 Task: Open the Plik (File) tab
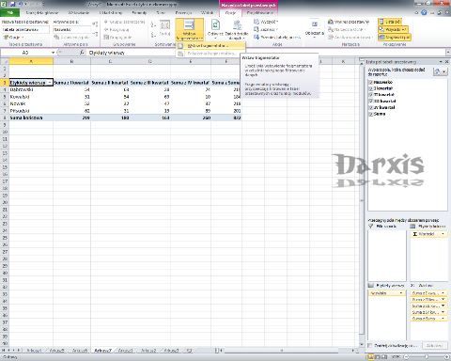(x=10, y=12)
